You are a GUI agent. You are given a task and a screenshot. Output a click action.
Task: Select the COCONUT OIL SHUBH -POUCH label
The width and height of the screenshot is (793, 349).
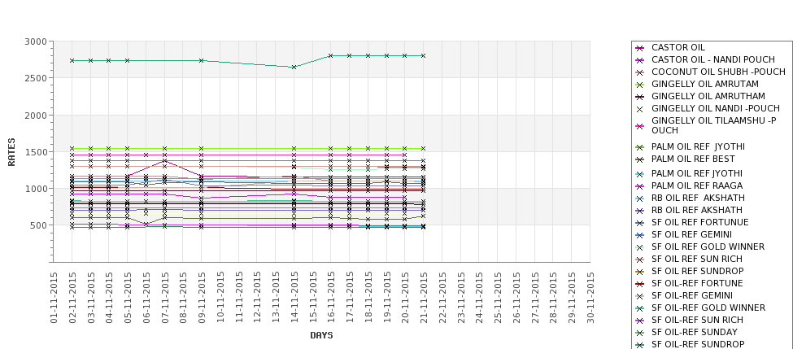(718, 72)
